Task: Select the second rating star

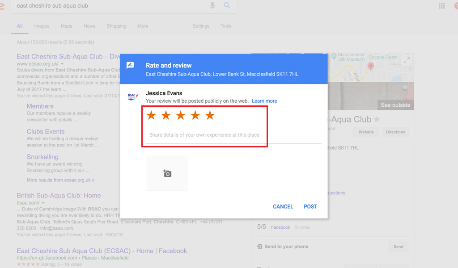Action: 166,116
